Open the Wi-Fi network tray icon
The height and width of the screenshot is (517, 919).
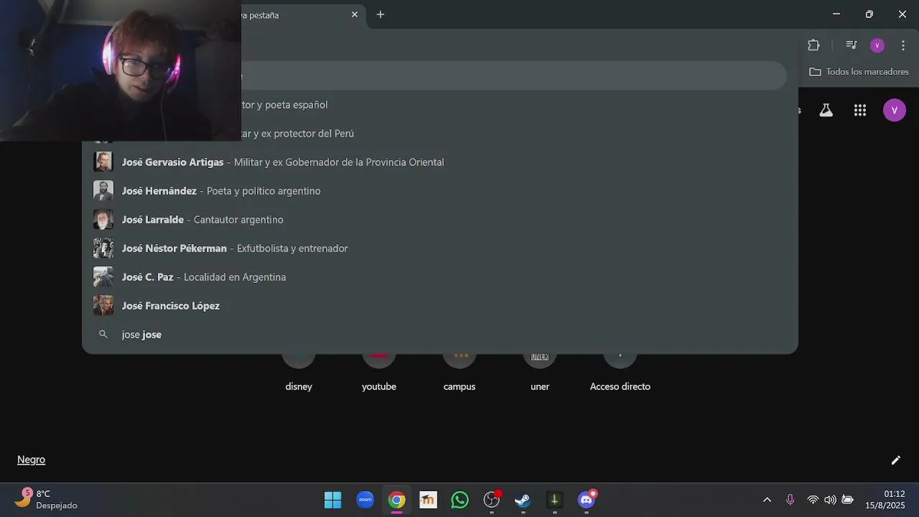pyautogui.click(x=813, y=500)
